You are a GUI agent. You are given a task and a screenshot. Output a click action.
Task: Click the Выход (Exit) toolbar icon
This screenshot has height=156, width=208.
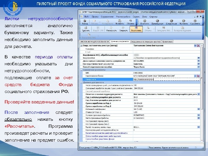point(85,22)
